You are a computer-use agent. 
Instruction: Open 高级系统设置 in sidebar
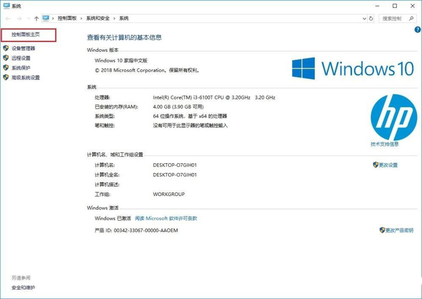click(25, 78)
